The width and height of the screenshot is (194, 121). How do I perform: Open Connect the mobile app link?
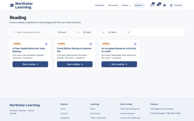click(130, 118)
